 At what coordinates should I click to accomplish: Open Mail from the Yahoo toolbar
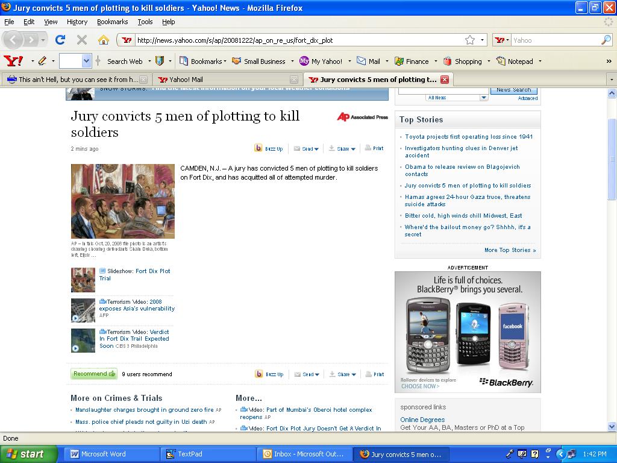(x=368, y=61)
